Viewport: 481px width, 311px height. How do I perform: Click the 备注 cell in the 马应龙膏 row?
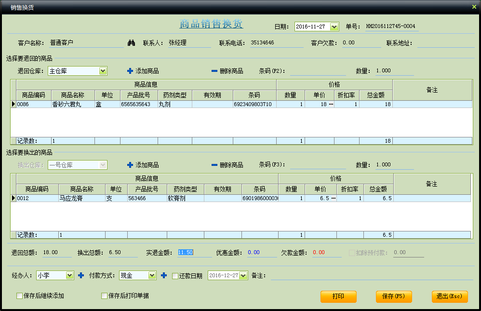click(432, 198)
